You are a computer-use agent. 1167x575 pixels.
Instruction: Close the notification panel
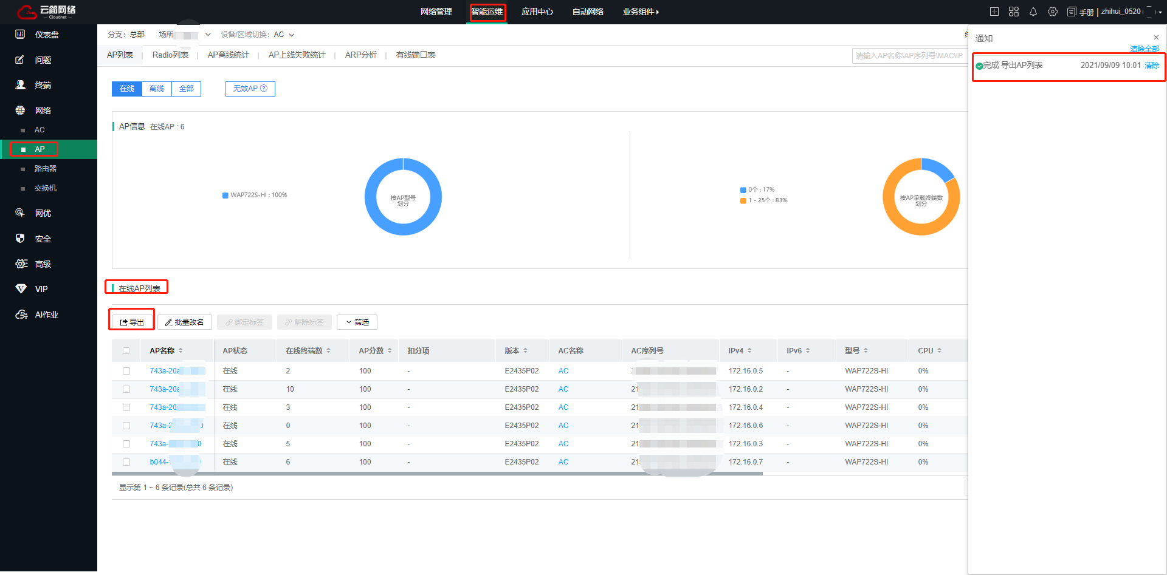pyautogui.click(x=1156, y=38)
